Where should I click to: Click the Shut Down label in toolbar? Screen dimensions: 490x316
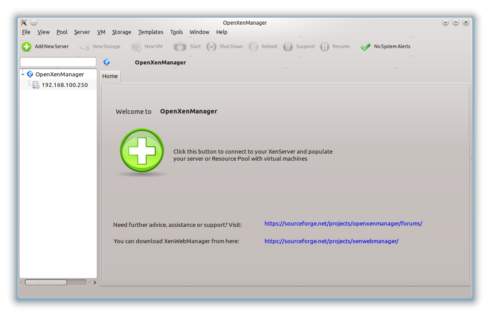point(231,46)
